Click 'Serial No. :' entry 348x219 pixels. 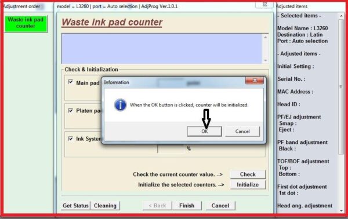tap(291, 79)
